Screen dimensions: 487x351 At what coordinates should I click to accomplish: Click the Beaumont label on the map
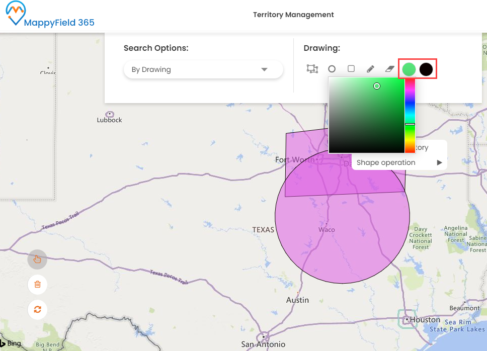tap(464, 308)
